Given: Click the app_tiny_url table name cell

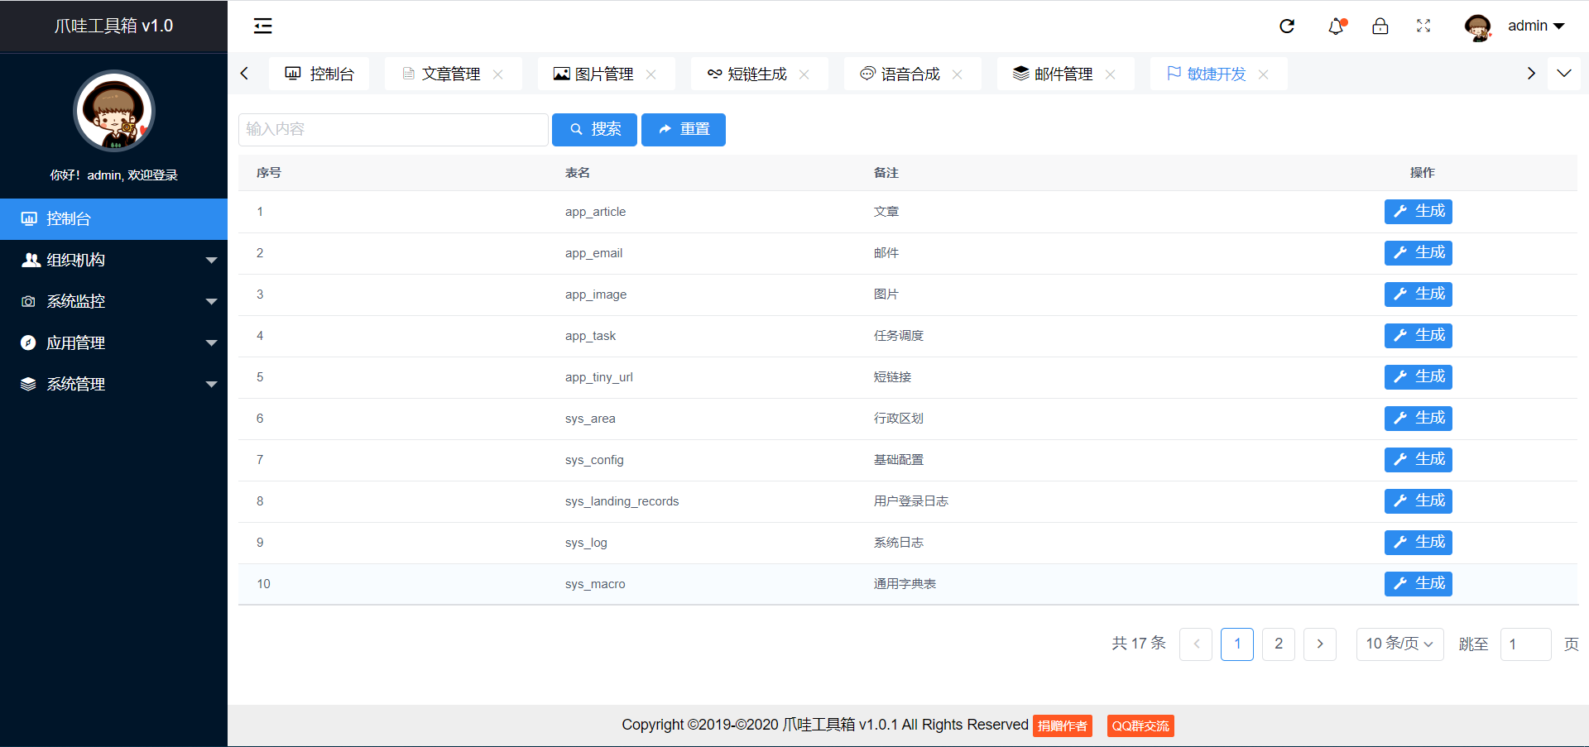Looking at the screenshot, I should point(599,377).
